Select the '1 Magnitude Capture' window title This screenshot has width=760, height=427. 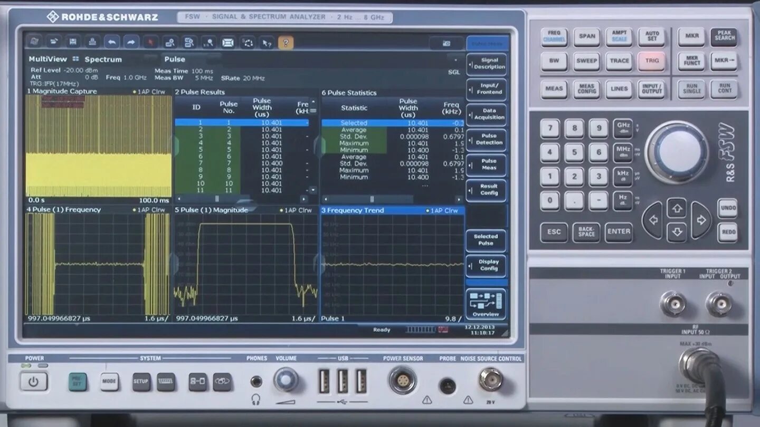pos(62,91)
